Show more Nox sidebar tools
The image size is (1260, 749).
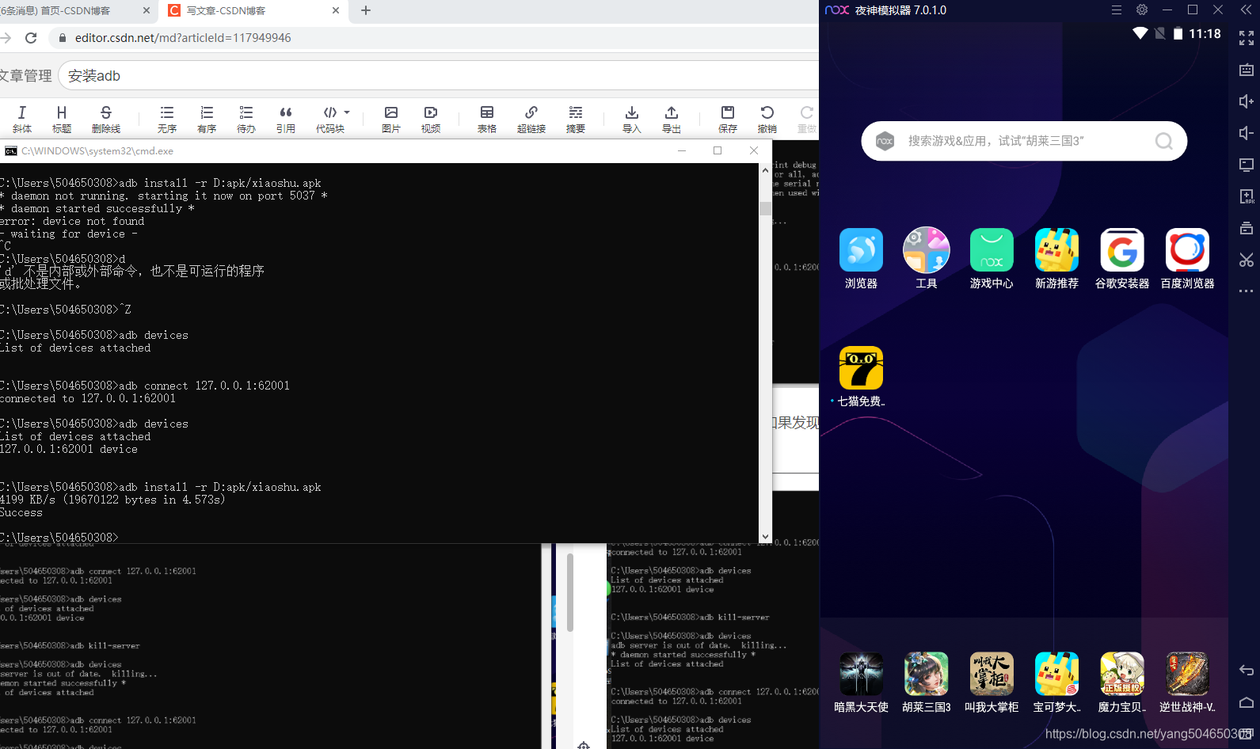coord(1247,291)
